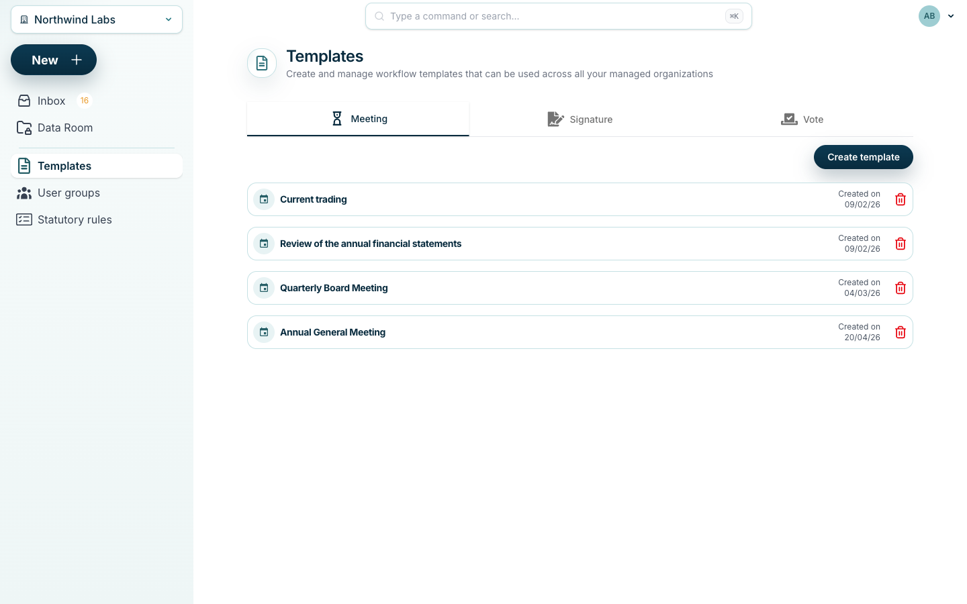Image resolution: width=967 pixels, height=604 pixels.
Task: Switch to the Meeting tab
Action: click(358, 119)
